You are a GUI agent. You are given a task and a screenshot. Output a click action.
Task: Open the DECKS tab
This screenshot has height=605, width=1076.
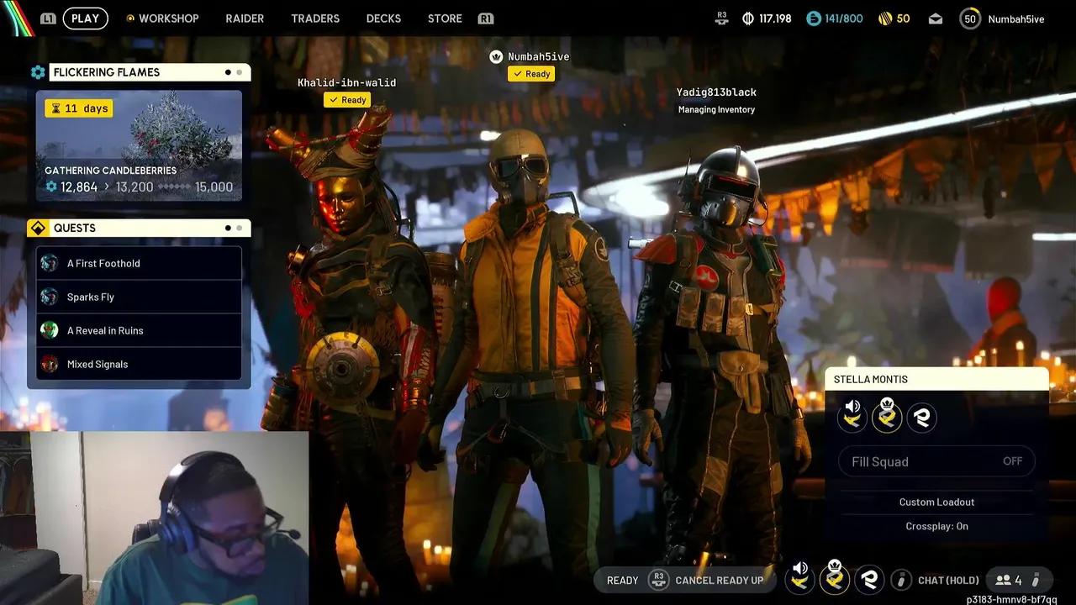pyautogui.click(x=383, y=18)
